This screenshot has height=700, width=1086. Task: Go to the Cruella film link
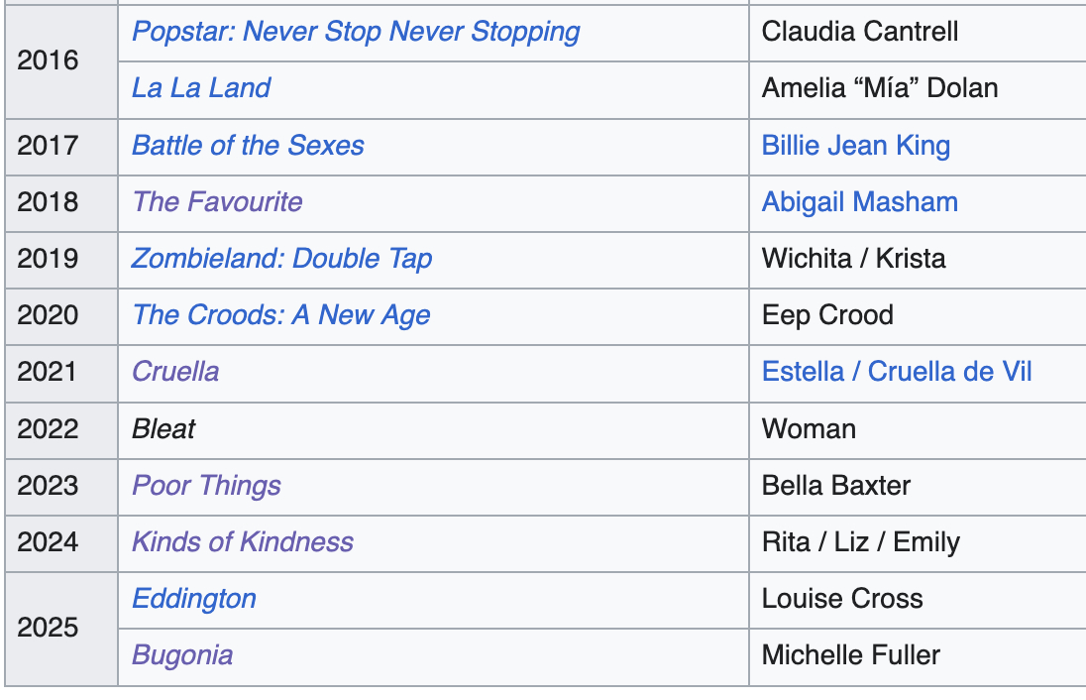(175, 372)
